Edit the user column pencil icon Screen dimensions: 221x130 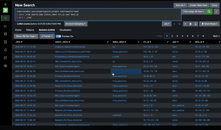click(190, 42)
